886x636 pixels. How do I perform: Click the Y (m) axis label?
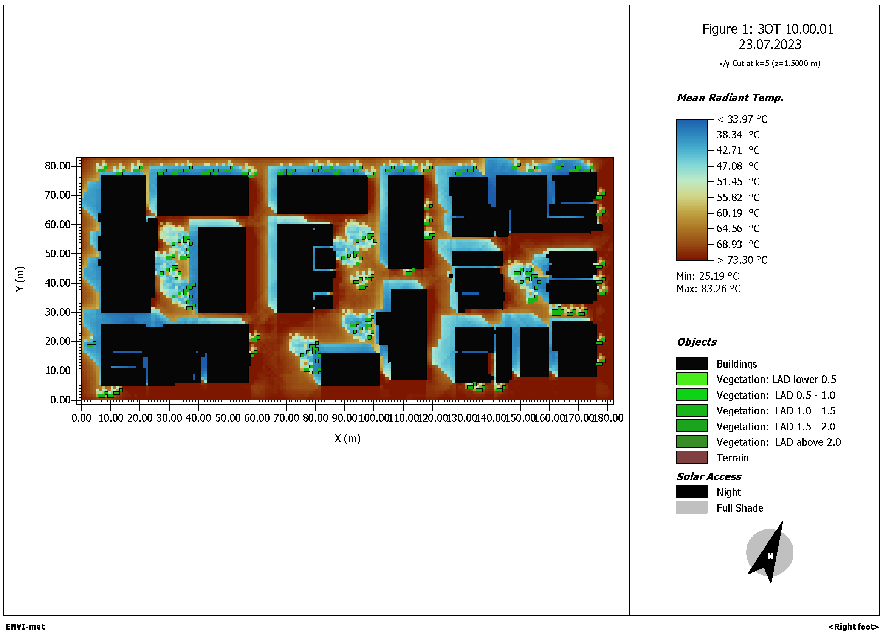(20, 278)
